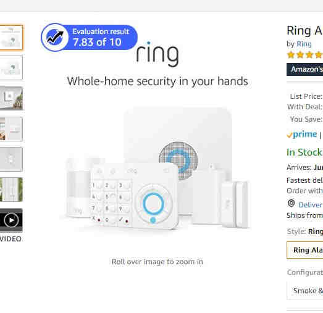The width and height of the screenshot is (323, 313).
Task: View the fifth gray product thumbnail
Action: coord(11,159)
